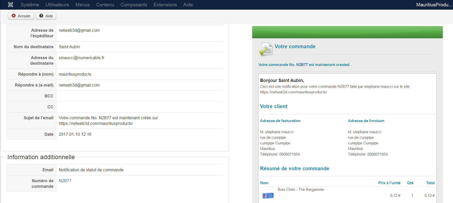
Task: Open the Menus menu
Action: 82,5
